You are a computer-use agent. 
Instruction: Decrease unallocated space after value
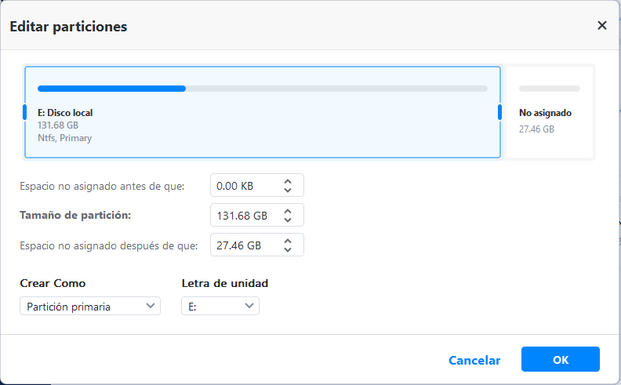point(288,249)
